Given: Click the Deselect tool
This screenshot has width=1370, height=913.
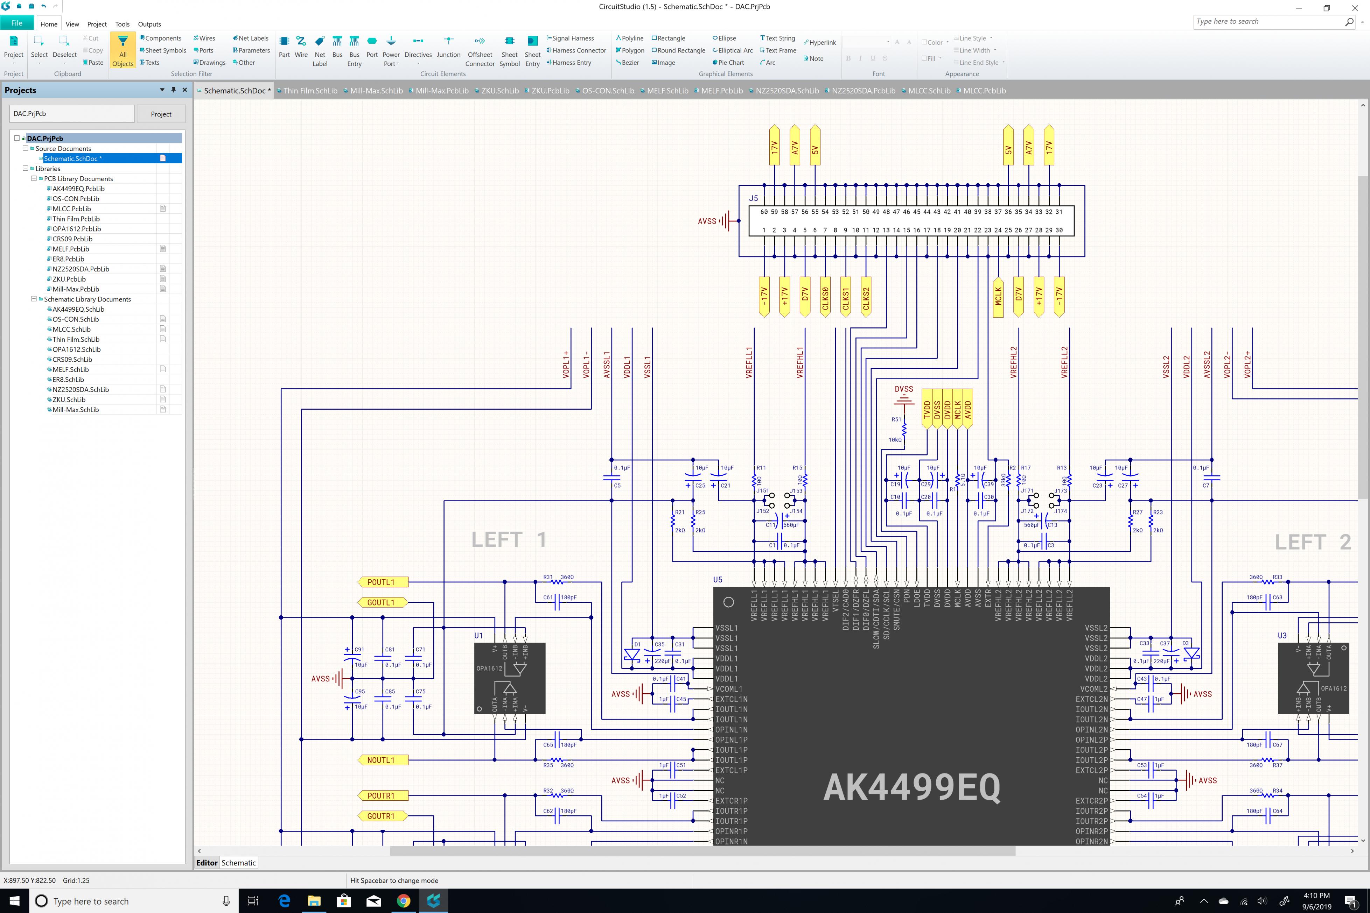Looking at the screenshot, I should tap(64, 50).
